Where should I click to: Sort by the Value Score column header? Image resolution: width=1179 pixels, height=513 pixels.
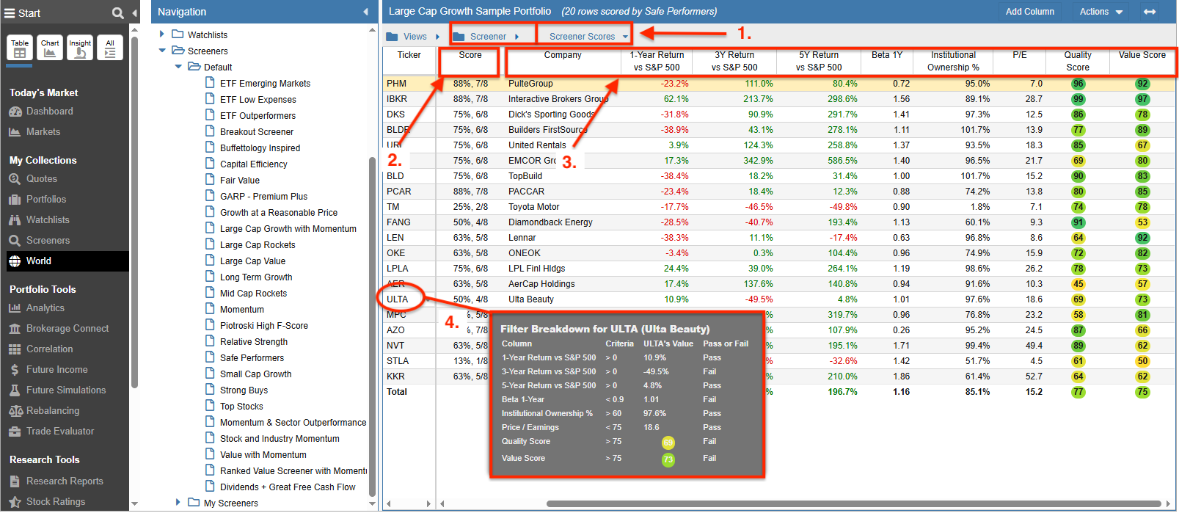[1142, 55]
